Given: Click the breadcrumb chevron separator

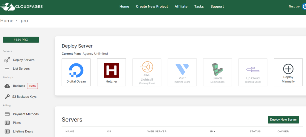Looking at the screenshot, I should point(17,21).
